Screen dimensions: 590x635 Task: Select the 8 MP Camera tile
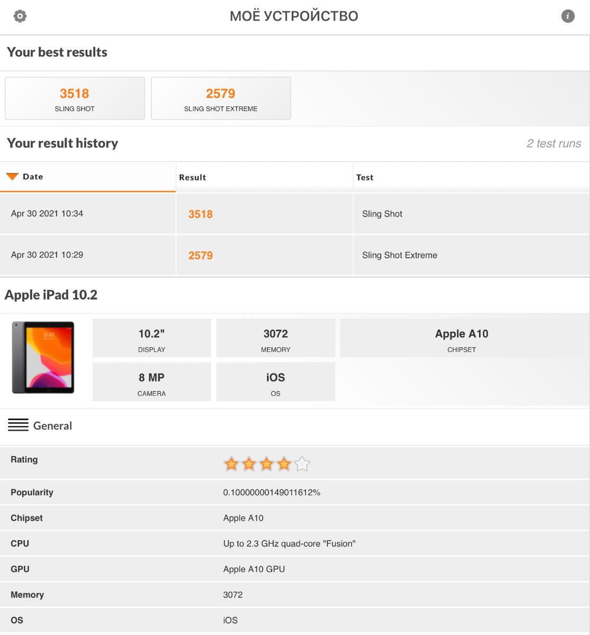point(152,382)
